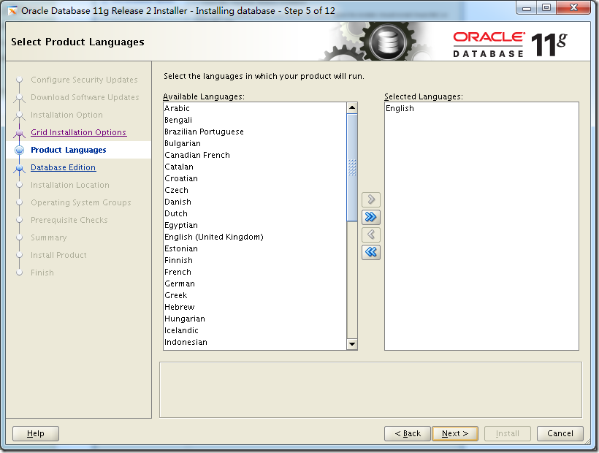This screenshot has height=453, width=599.
Task: Click the remove-all double left arrow button
Action: (370, 252)
